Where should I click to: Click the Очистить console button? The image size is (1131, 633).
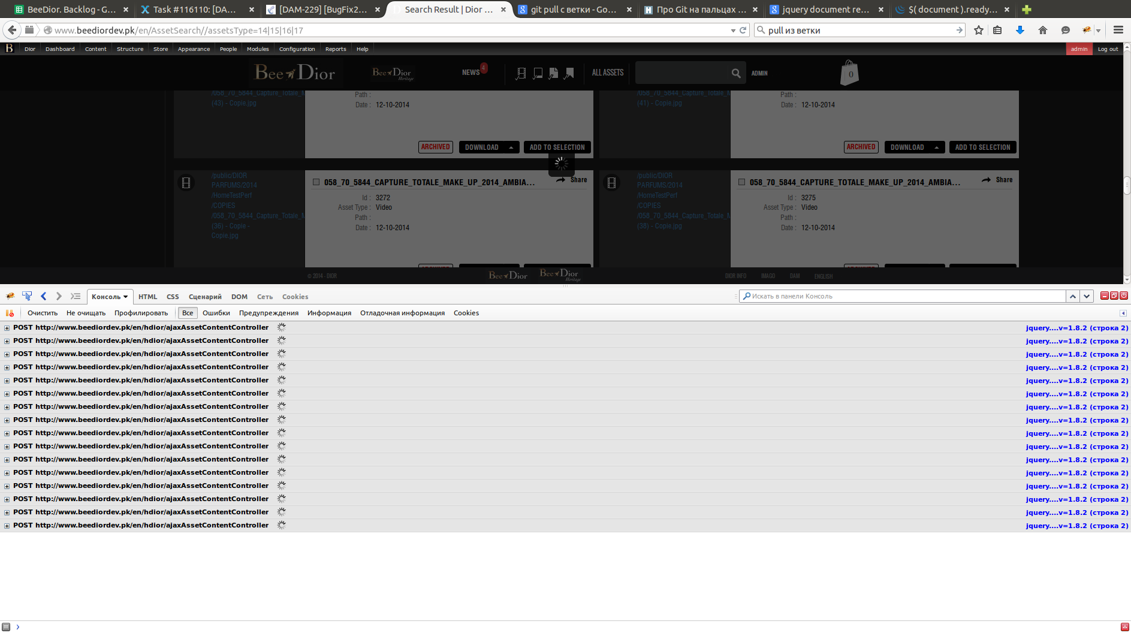pos(43,313)
